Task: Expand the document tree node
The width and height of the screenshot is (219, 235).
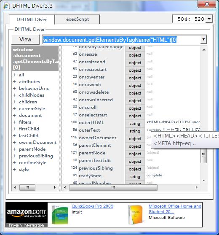Action: 14,115
